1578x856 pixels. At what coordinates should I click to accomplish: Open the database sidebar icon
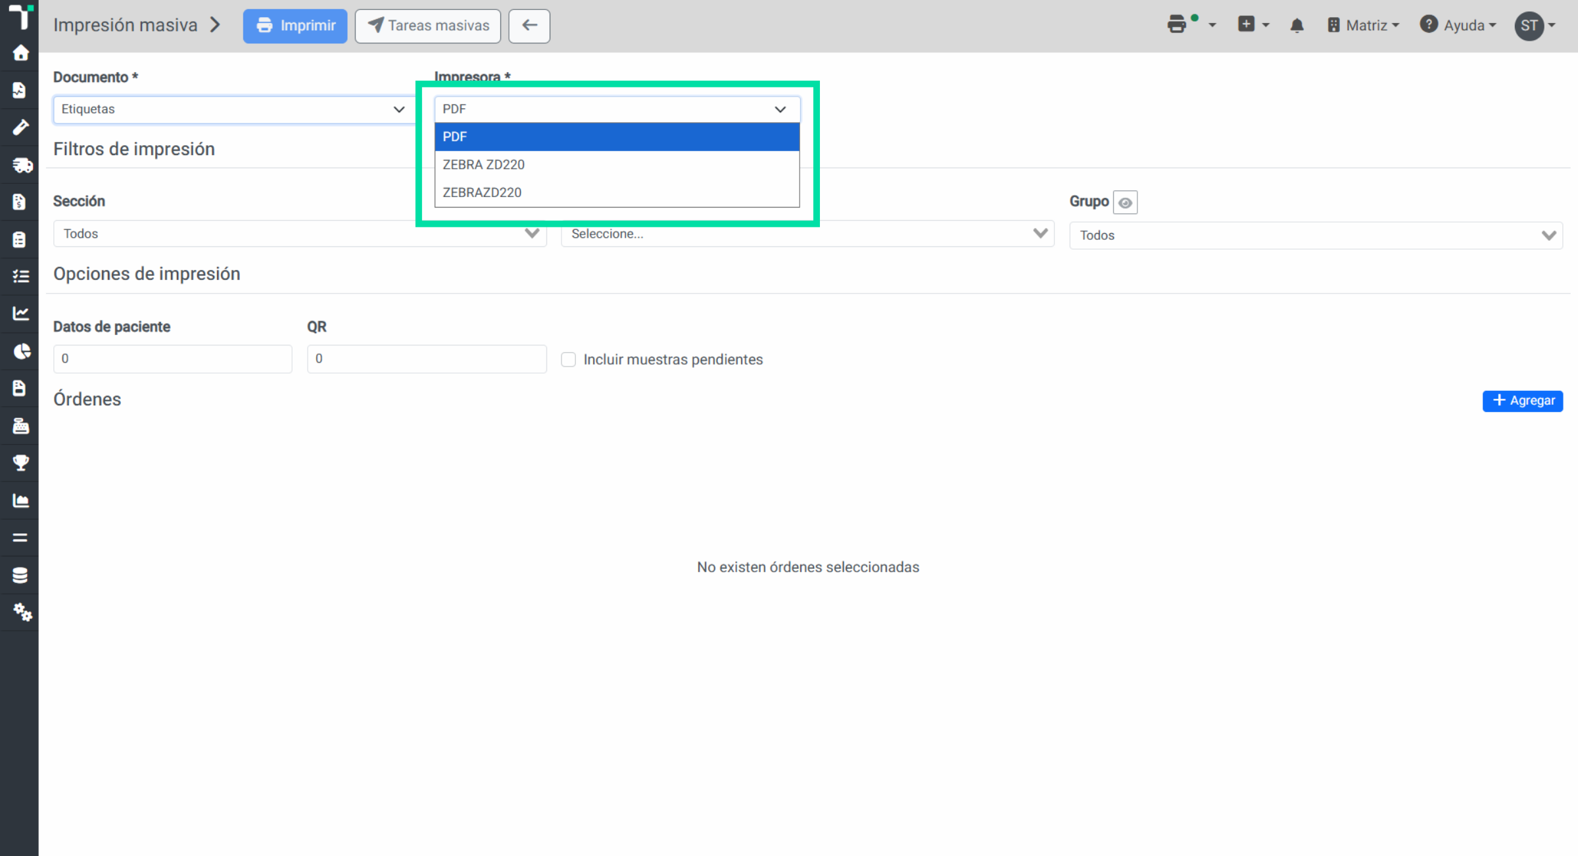click(20, 575)
